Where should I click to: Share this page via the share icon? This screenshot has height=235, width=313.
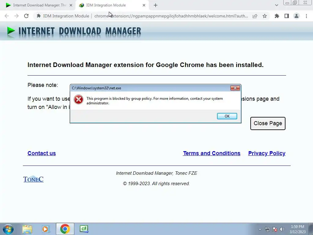pos(255,16)
